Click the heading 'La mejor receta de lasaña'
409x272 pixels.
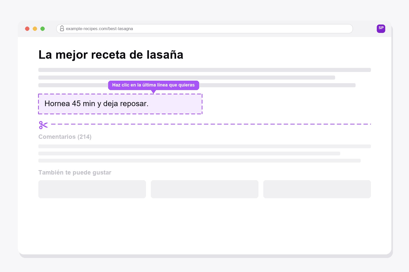point(111,55)
